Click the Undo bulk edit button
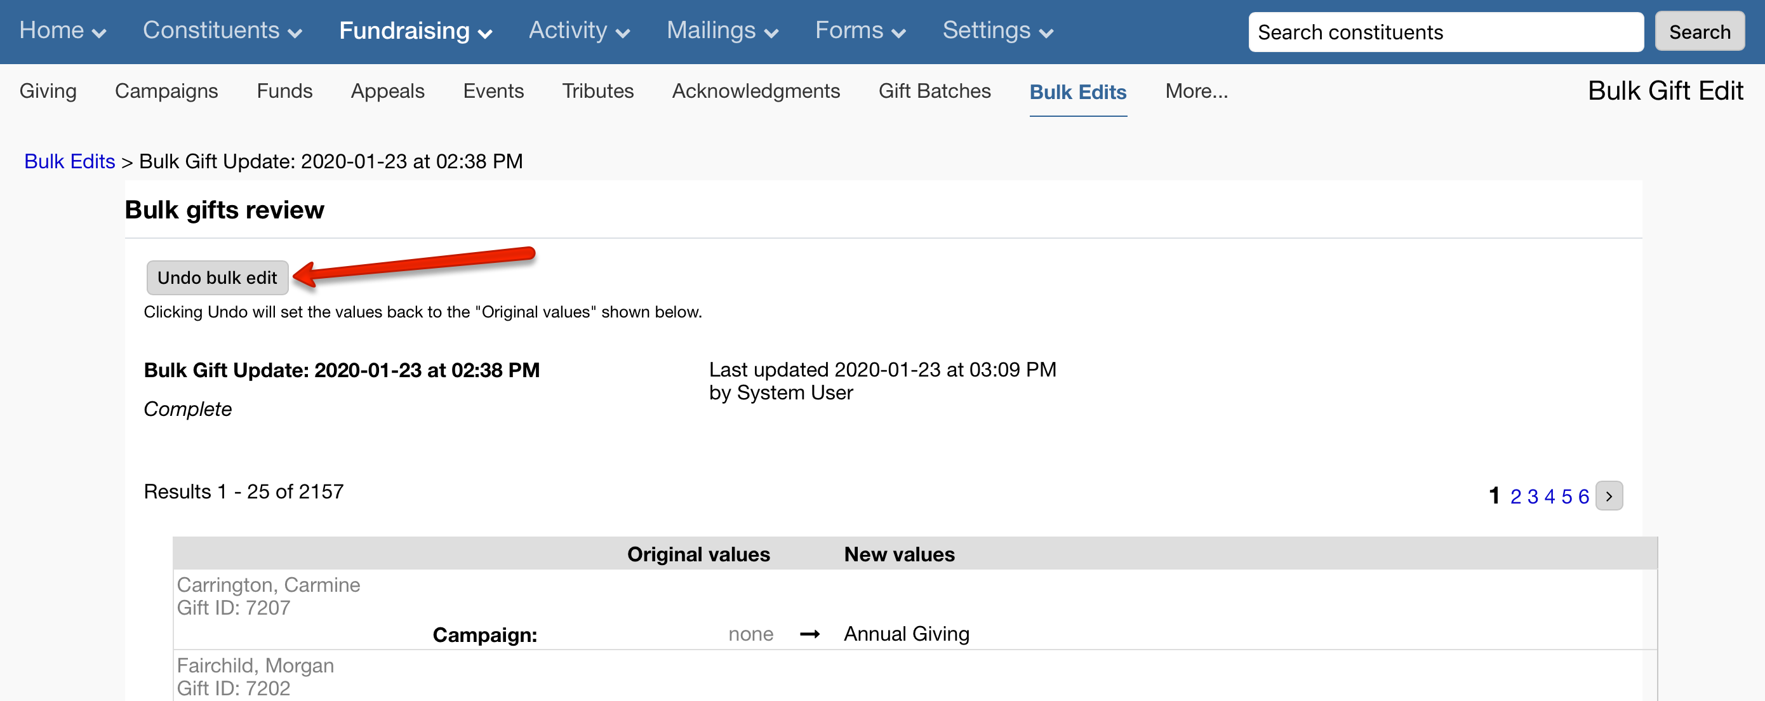Screen dimensions: 1765x701 (217, 277)
